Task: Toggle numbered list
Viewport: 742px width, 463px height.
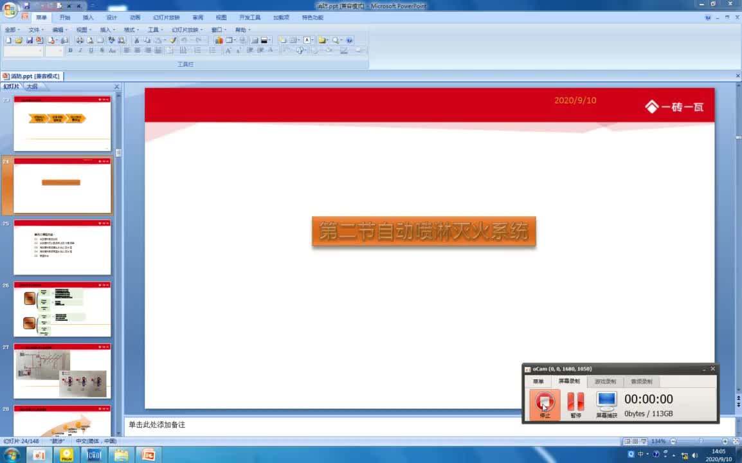Action: coord(197,50)
